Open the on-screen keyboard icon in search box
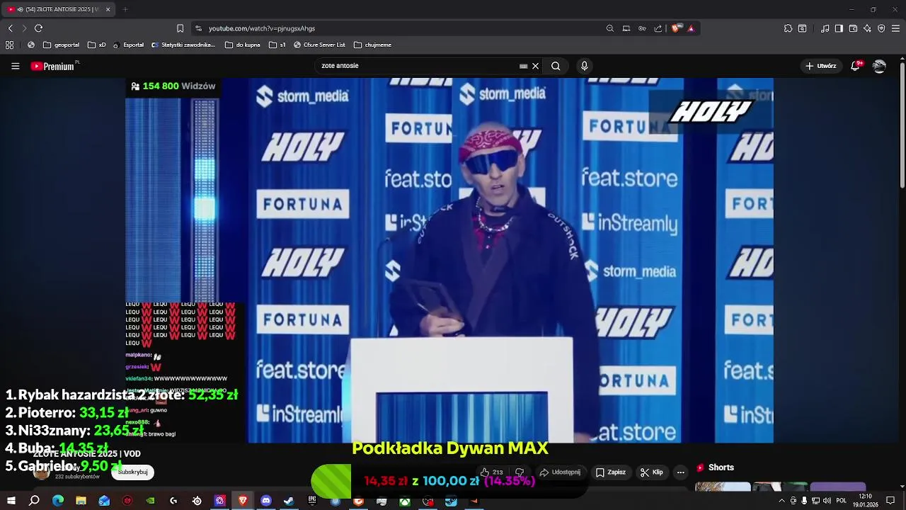This screenshot has height=510, width=906. (x=523, y=66)
